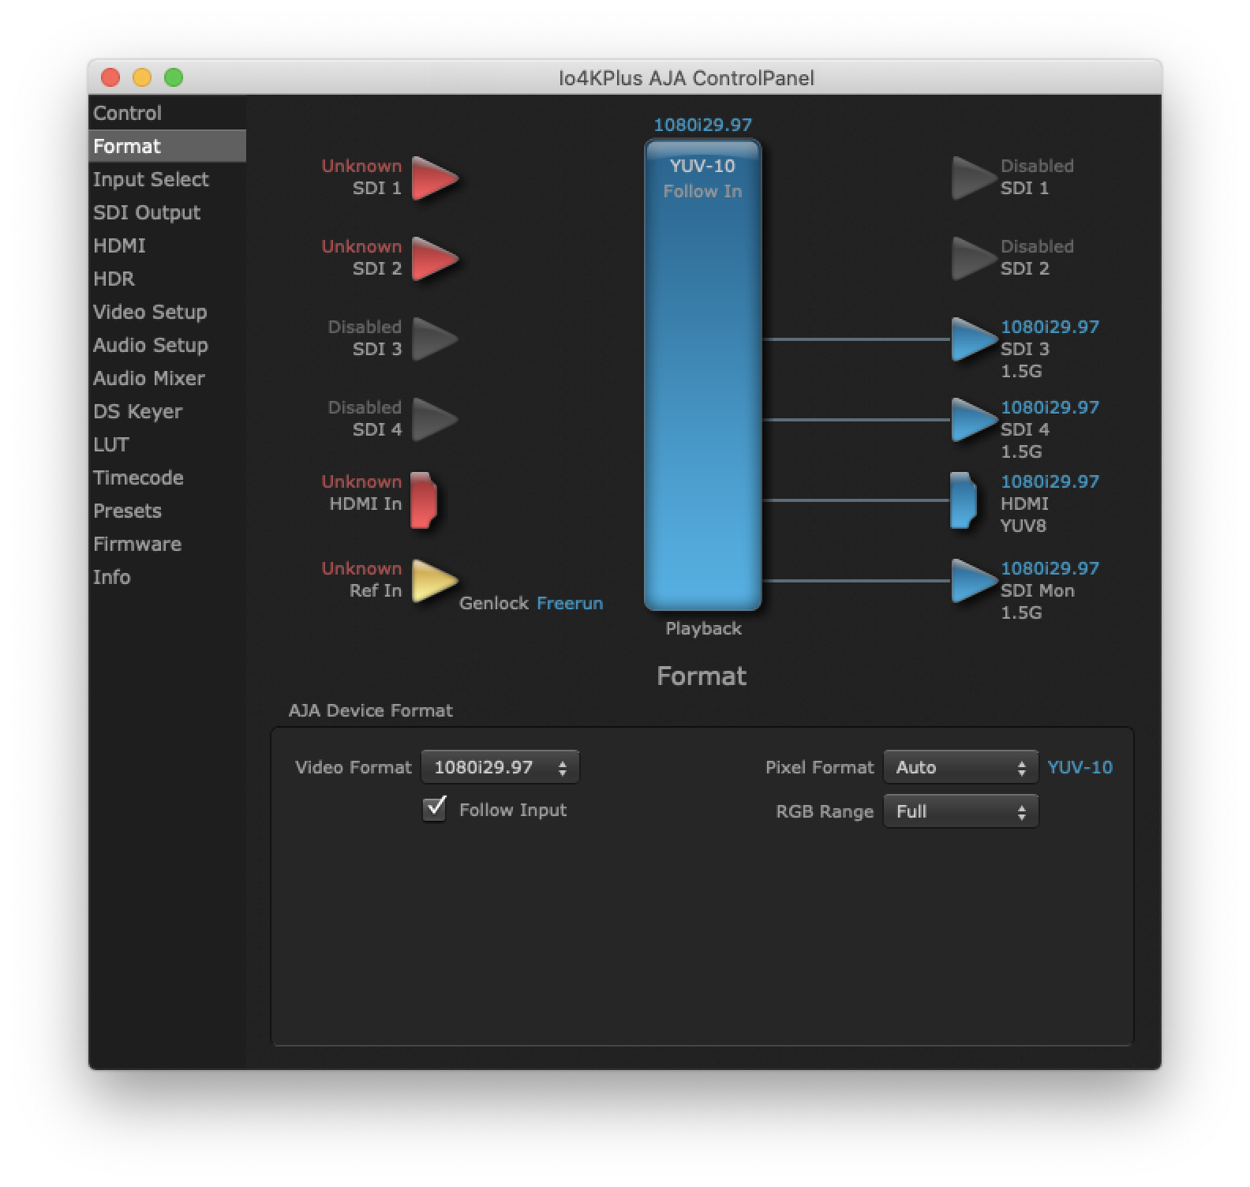Go to the Firmware section
This screenshot has width=1250, height=1187.
click(x=137, y=544)
